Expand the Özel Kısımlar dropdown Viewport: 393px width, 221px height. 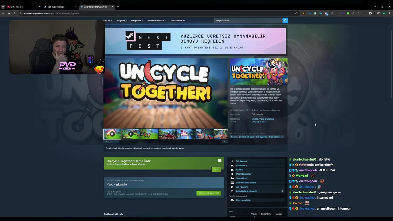(177, 21)
